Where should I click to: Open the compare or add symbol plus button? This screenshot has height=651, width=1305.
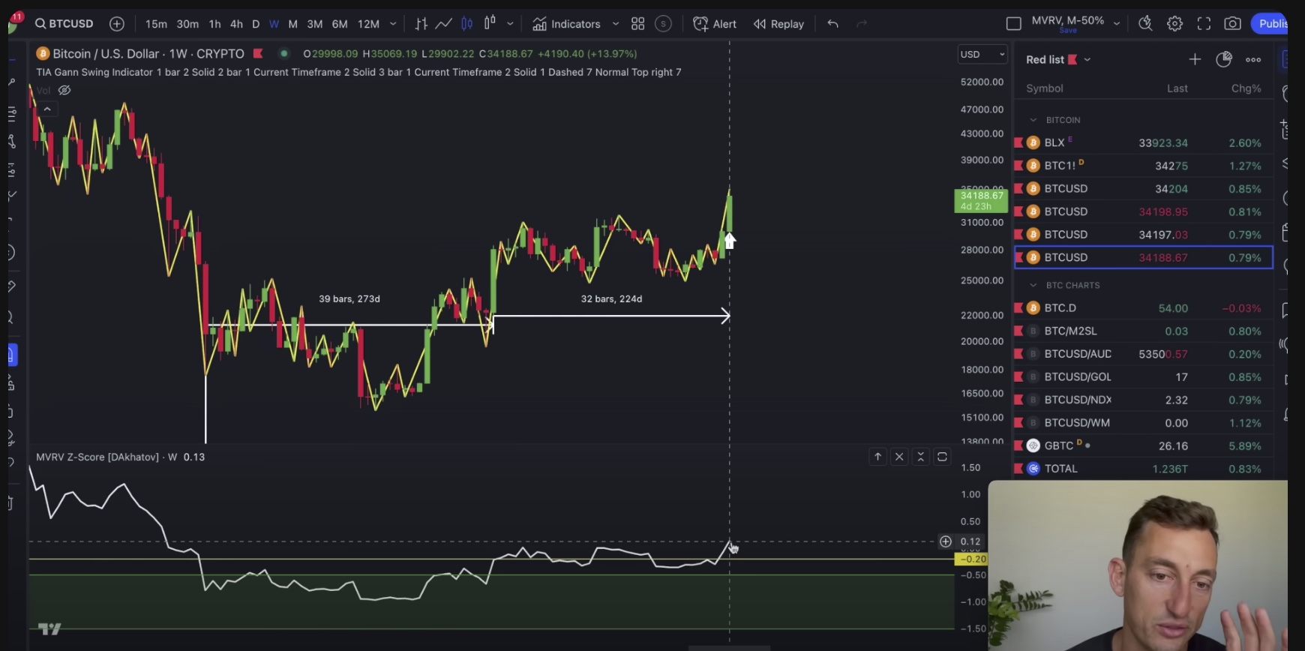(117, 24)
